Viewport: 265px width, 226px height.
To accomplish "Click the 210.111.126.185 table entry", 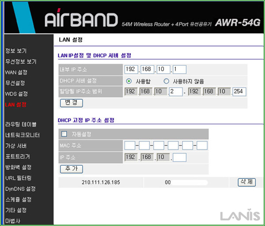I will click(101, 182).
